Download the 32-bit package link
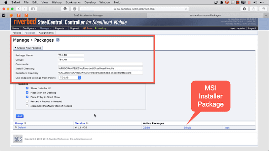 [147, 128]
